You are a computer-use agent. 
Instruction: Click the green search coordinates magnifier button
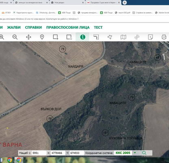[144, 153]
